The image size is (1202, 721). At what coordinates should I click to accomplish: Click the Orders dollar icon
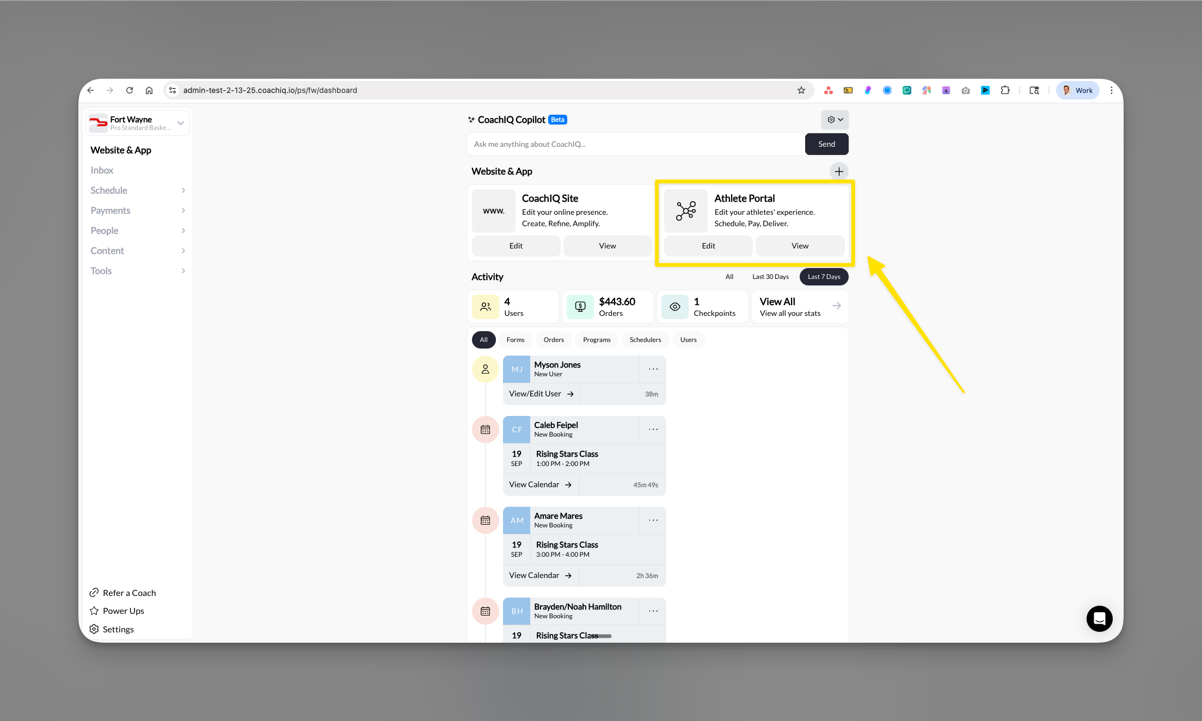[x=580, y=307]
